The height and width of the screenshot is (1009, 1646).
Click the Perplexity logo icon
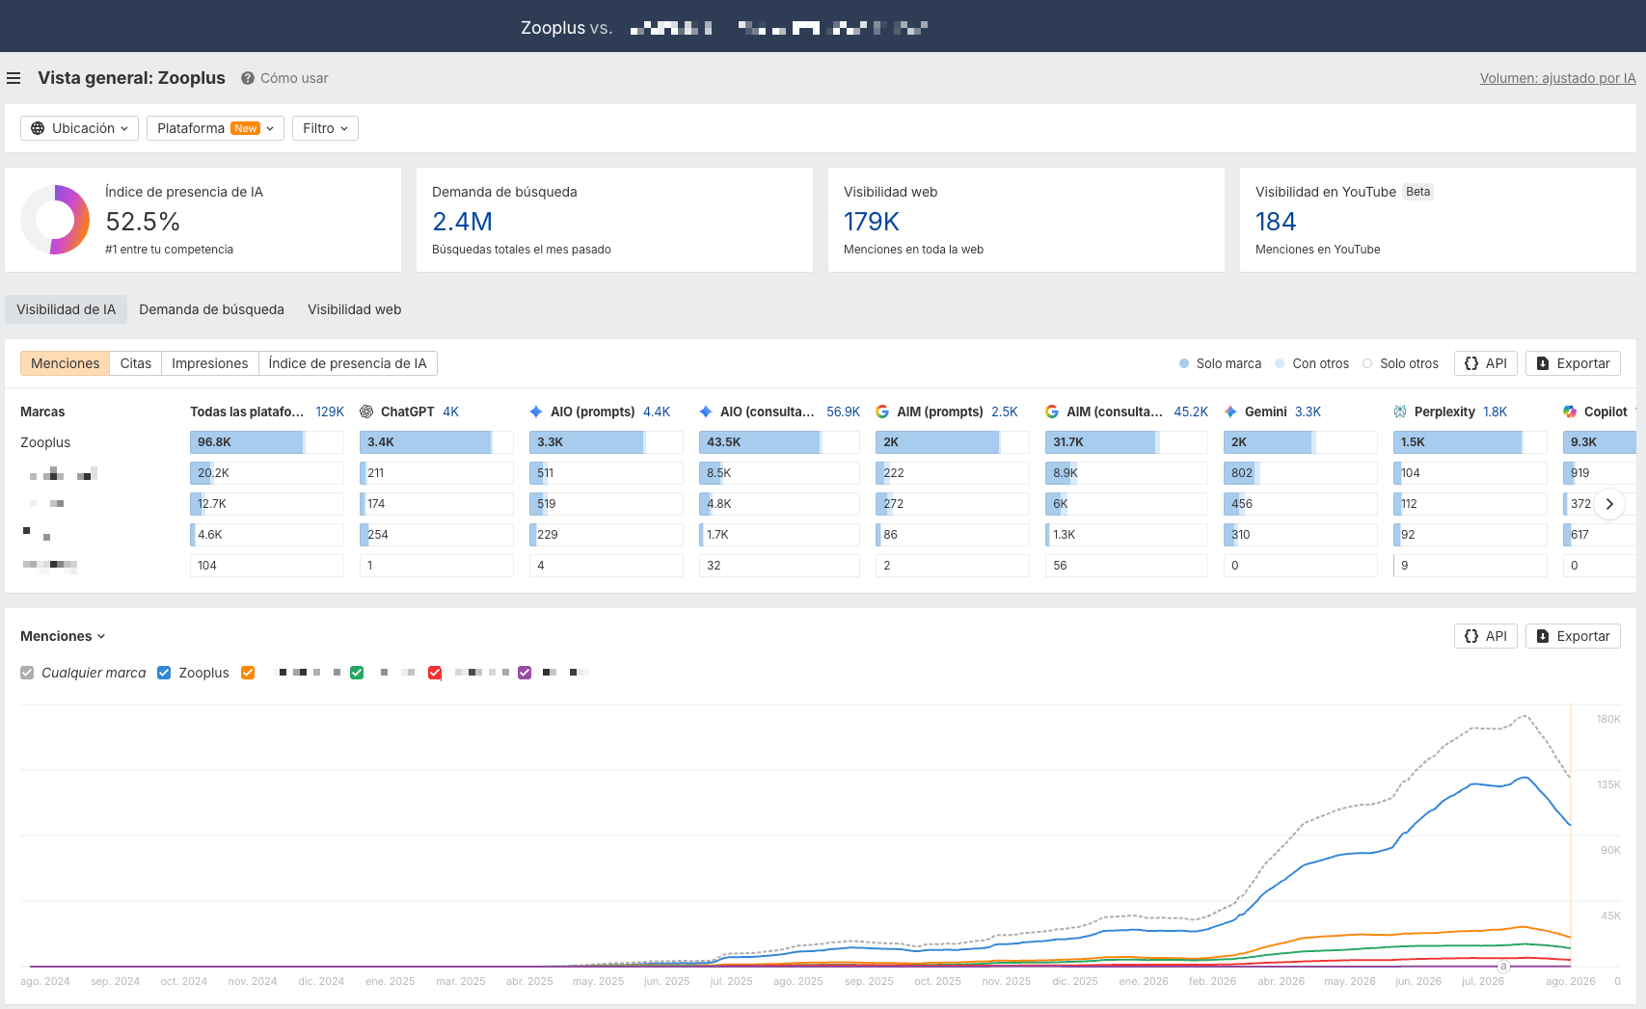click(x=1400, y=412)
